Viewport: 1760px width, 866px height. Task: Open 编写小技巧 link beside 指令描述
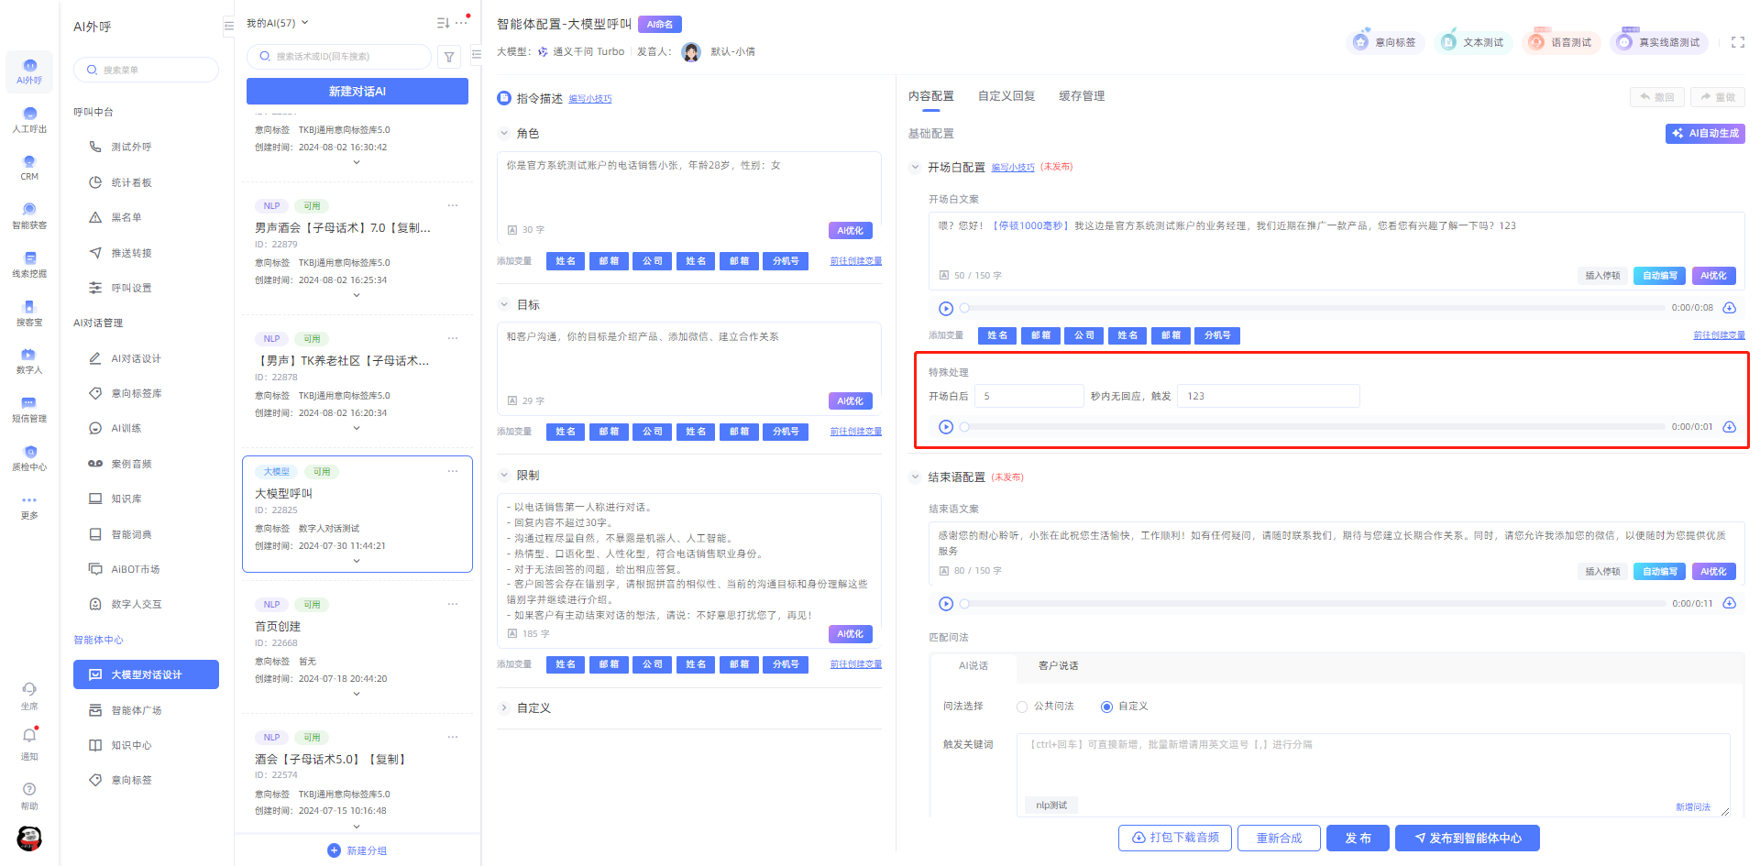(x=589, y=99)
